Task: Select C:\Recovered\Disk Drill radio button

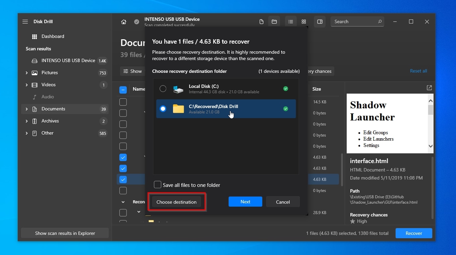Action: click(x=163, y=109)
